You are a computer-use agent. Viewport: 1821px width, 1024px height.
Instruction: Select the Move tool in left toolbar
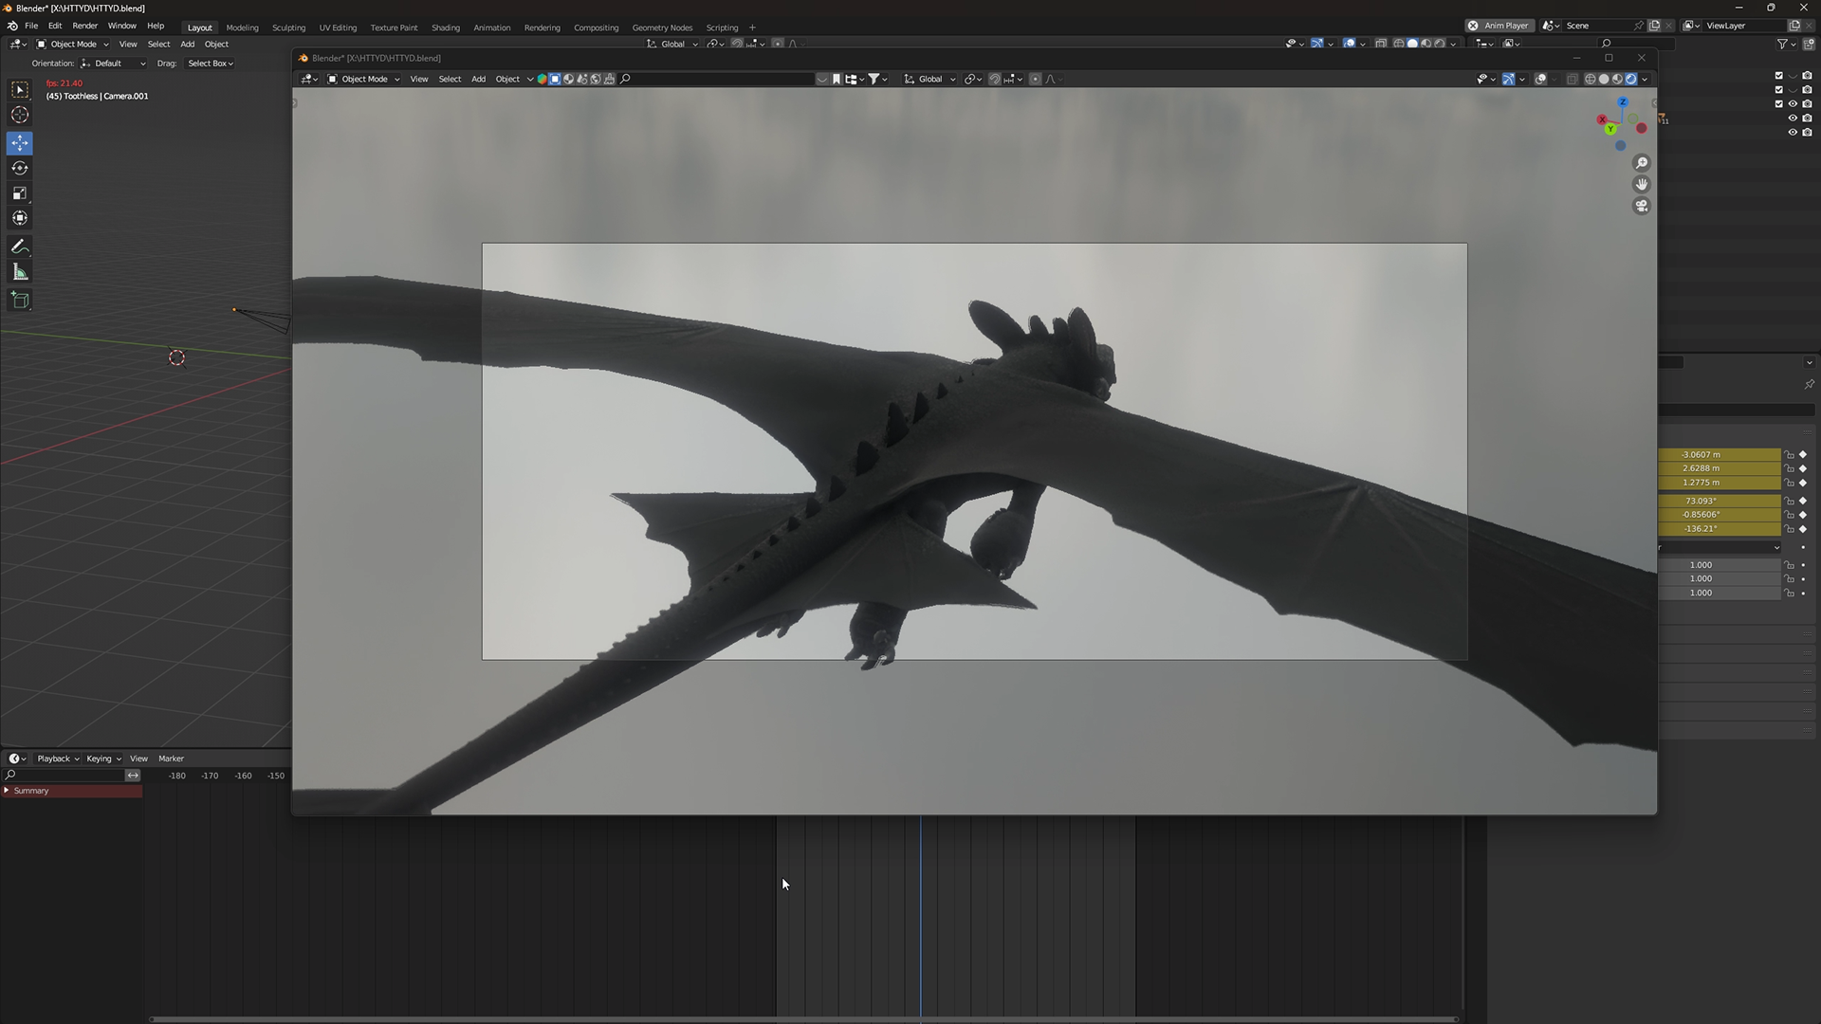(20, 143)
